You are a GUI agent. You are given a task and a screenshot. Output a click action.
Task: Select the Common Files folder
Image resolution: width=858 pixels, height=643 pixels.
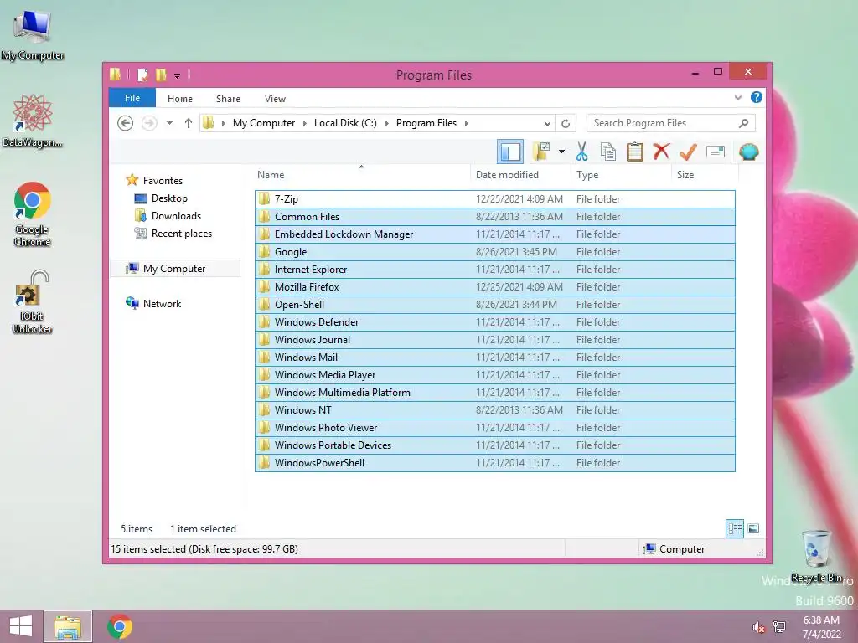click(494, 217)
